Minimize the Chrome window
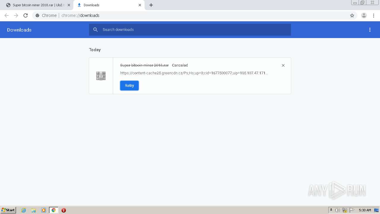Image resolution: width=380 pixels, height=214 pixels. 355,3
